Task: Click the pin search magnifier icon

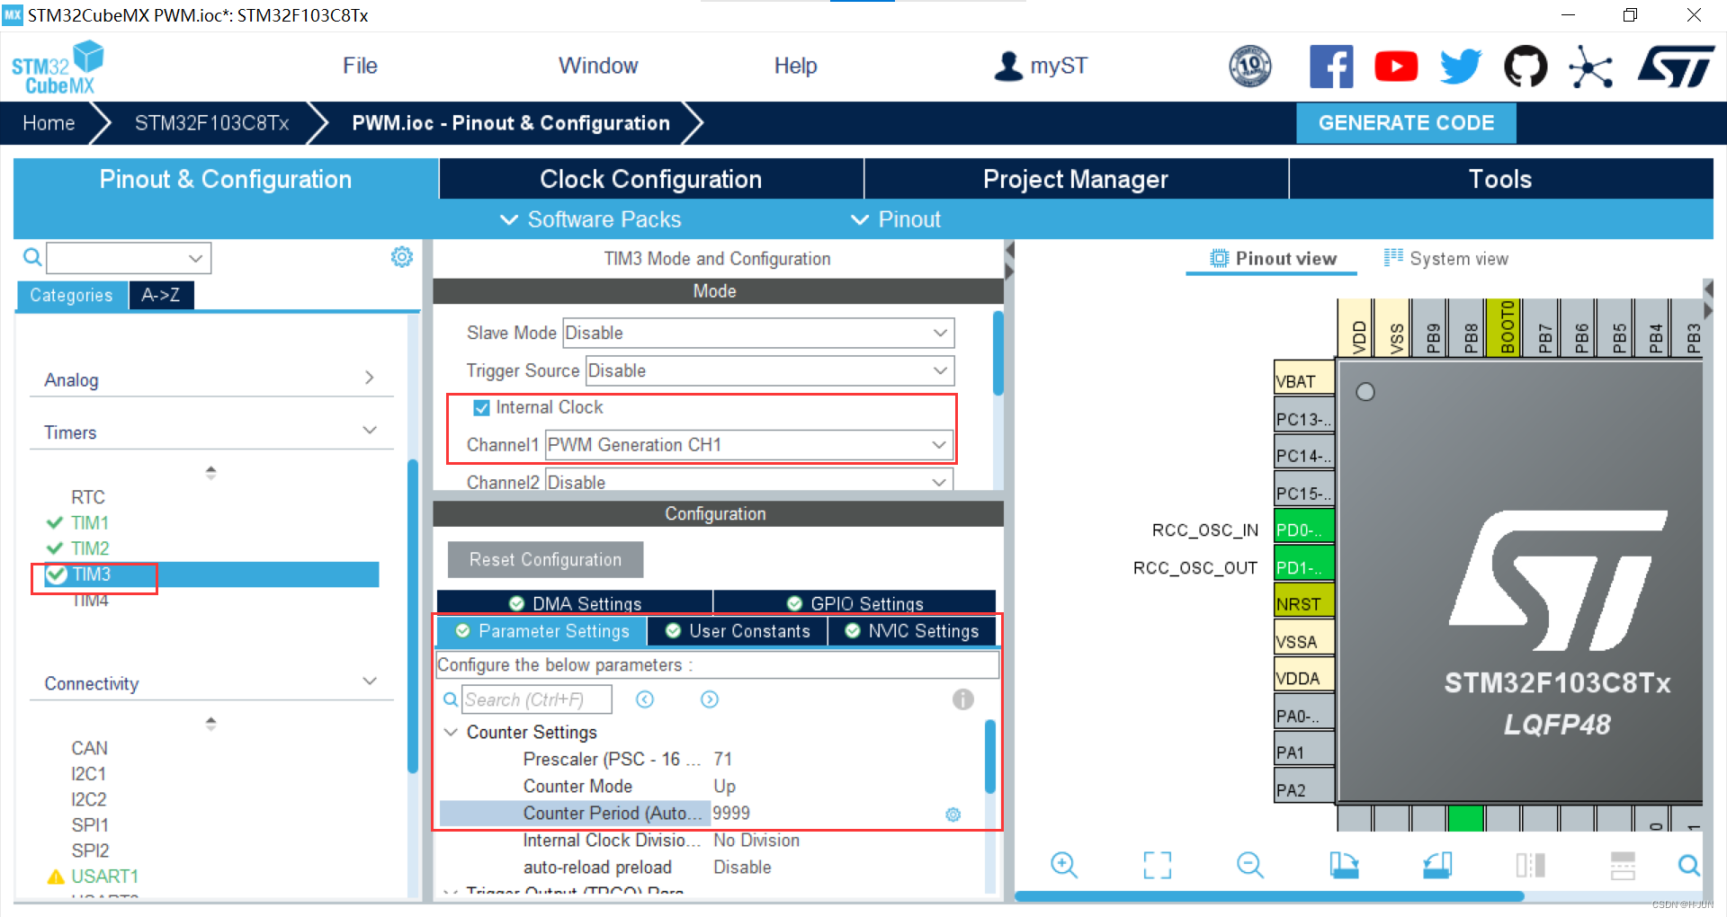Action: (x=1689, y=865)
